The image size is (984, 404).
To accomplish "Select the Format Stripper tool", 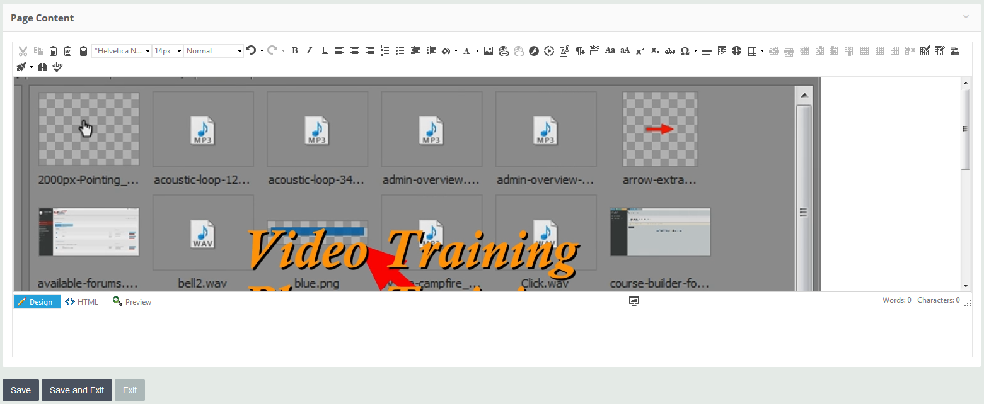I will coord(21,67).
